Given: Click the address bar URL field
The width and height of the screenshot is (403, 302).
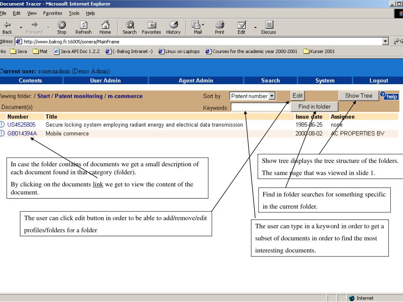Looking at the screenshot, I should click(x=198, y=41).
